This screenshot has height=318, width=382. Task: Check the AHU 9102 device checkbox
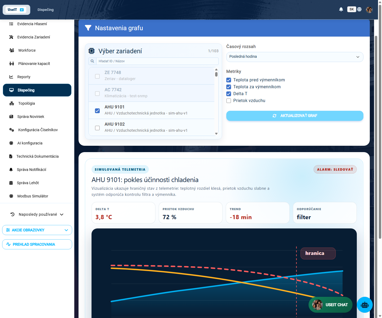(97, 128)
